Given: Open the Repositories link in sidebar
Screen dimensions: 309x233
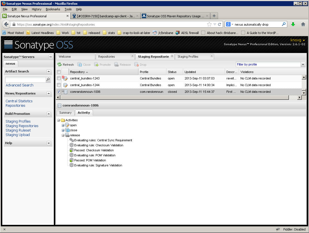Looking at the screenshot, I should [15, 105].
